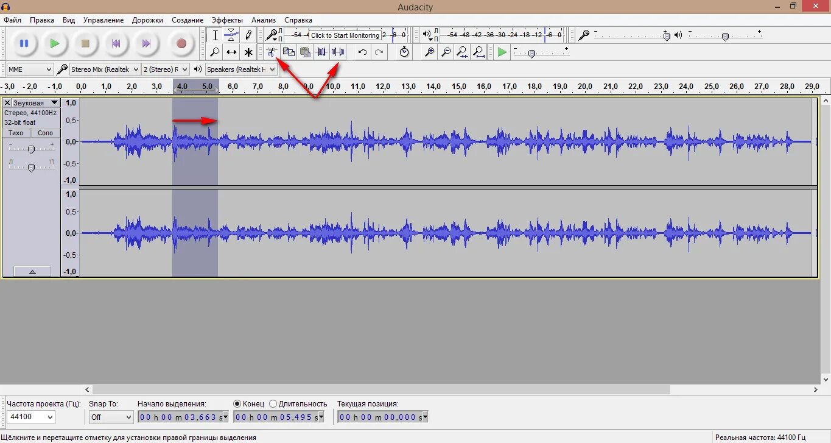
Task: Open the MME audio host dropdown
Action: pyautogui.click(x=30, y=69)
